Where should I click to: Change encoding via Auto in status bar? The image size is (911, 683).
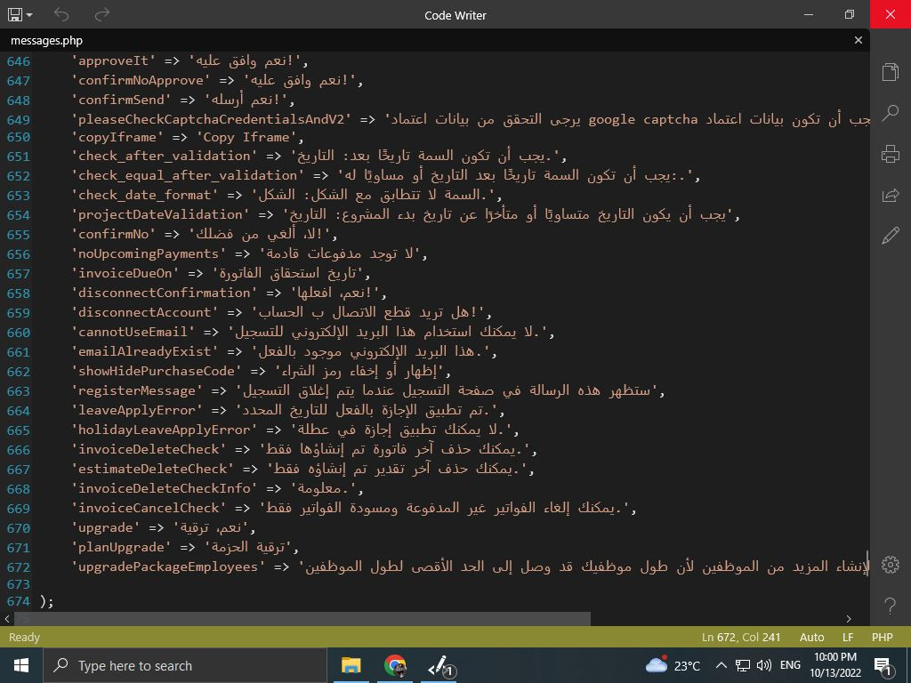coord(811,637)
